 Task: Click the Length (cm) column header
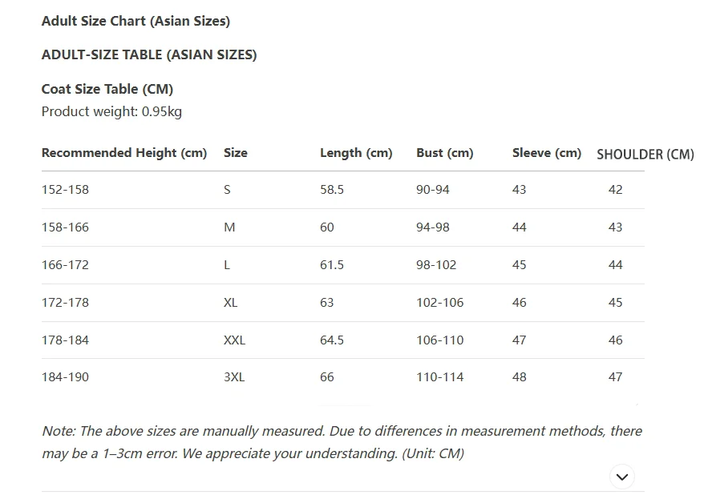(356, 153)
